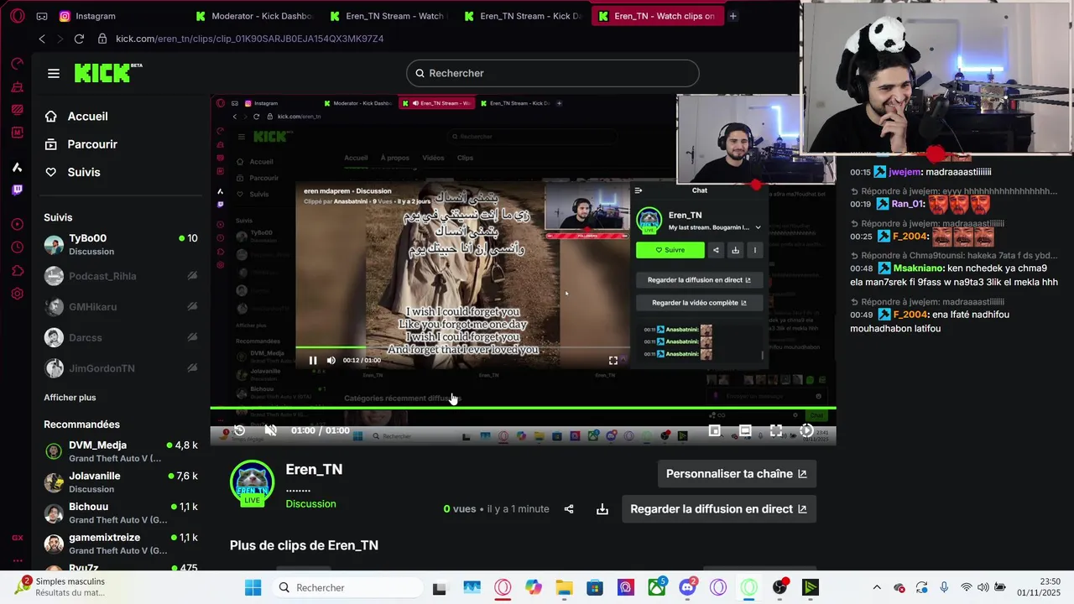Open DVM_Medja recommended channel
Image resolution: width=1074 pixels, height=604 pixels.
121,451
